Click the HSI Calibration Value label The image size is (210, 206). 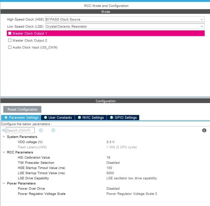coord(34,157)
